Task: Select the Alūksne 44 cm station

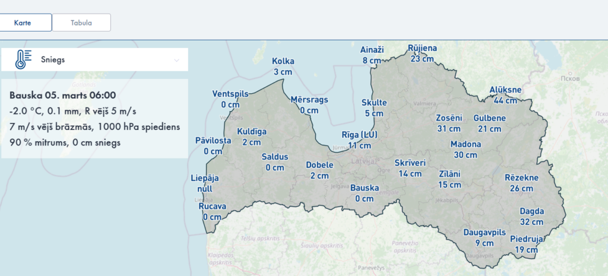Action: pyautogui.click(x=505, y=95)
